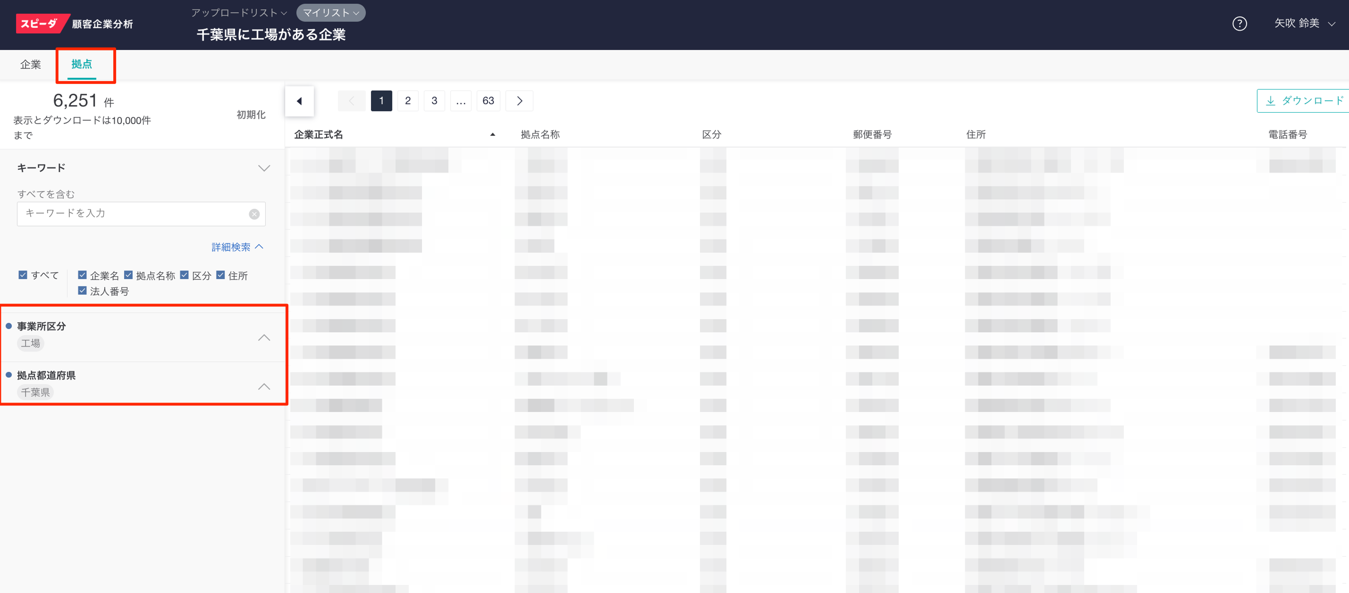Click the 初期化 reset link
Image resolution: width=1349 pixels, height=593 pixels.
tap(251, 114)
